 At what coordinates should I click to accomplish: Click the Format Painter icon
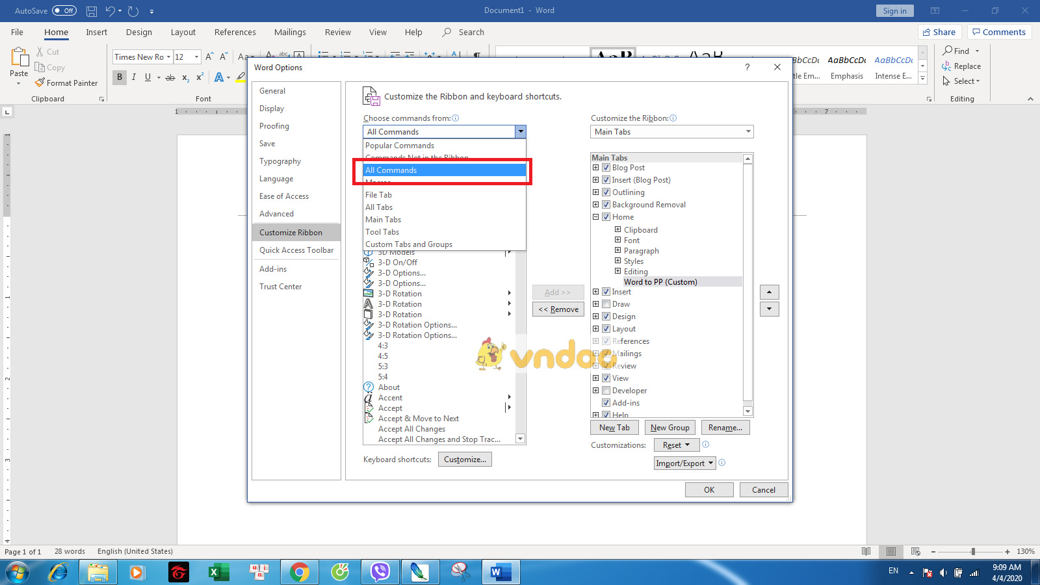(40, 83)
